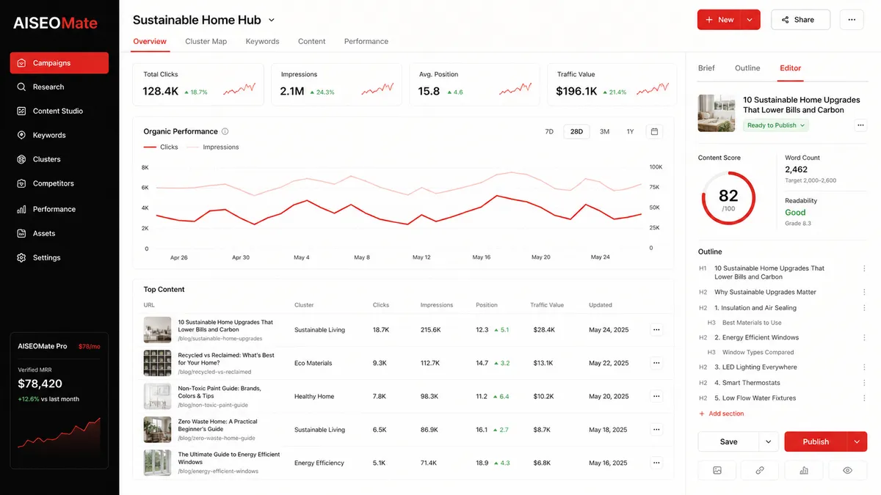Click the Add section link

pos(721,414)
